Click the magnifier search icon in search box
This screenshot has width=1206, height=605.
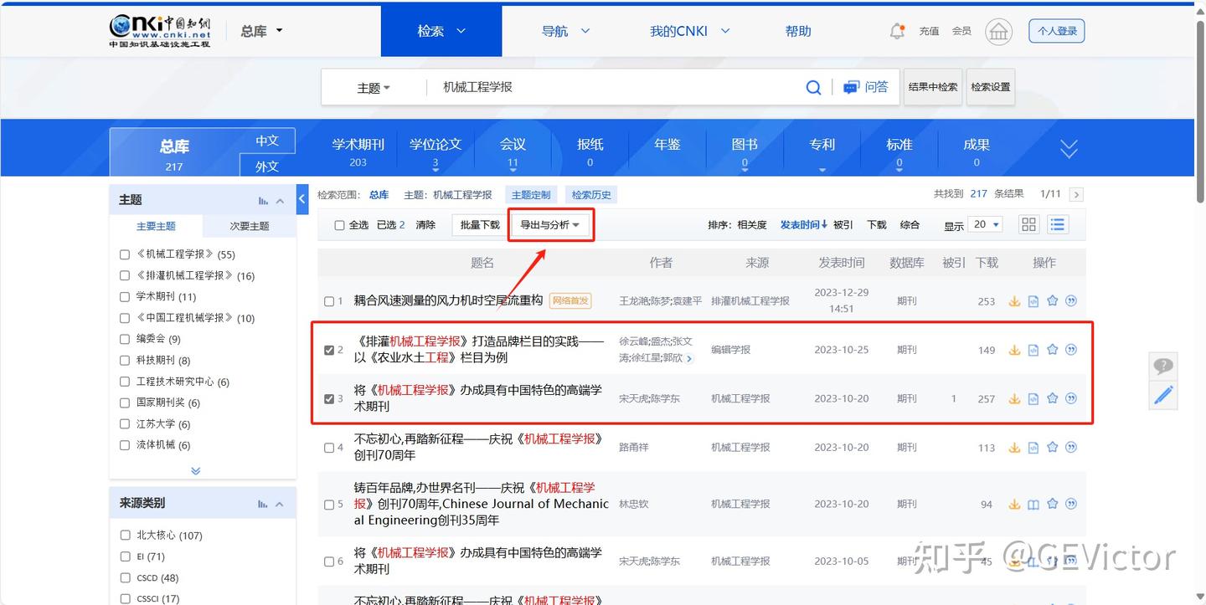[813, 87]
